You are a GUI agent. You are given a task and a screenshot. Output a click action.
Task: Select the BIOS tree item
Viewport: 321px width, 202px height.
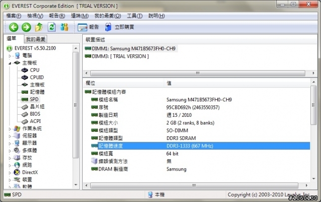pos(35,114)
